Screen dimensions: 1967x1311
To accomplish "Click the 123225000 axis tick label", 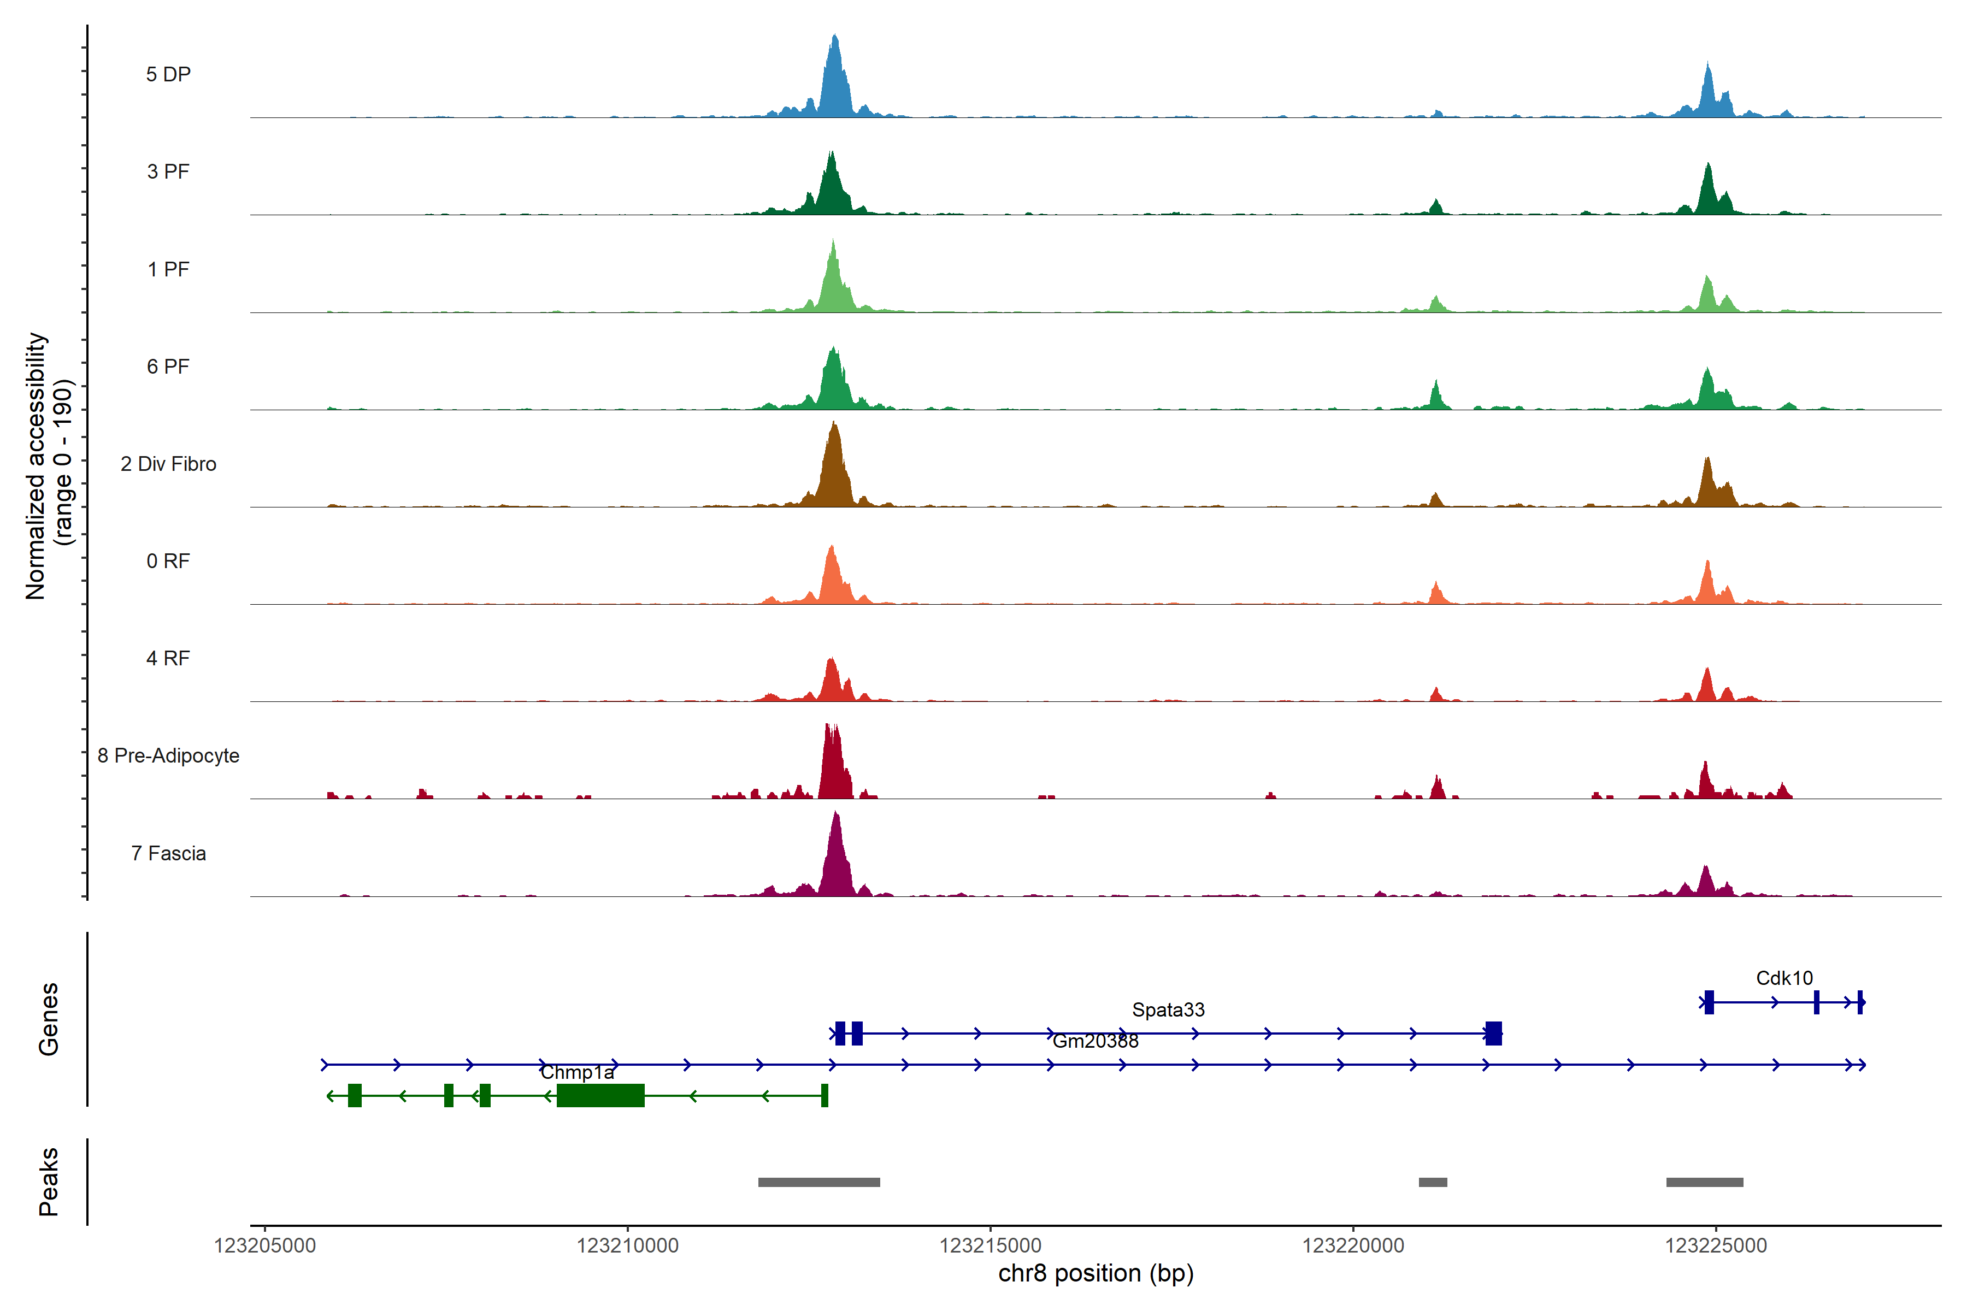I will [1715, 1246].
